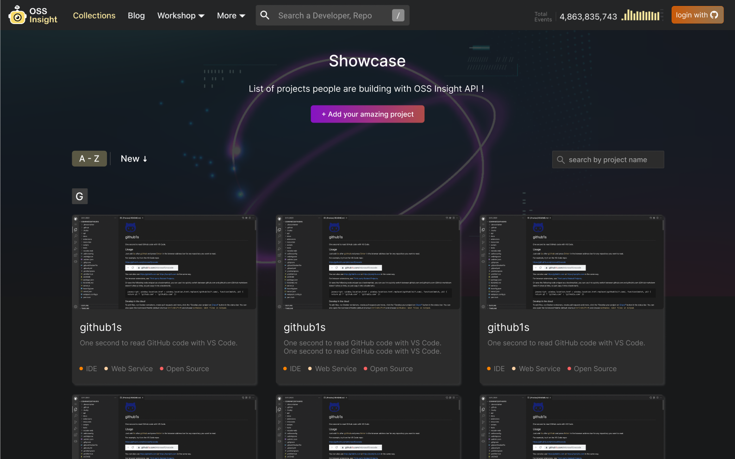Click the Workshop dropdown arrow
The height and width of the screenshot is (459, 735).
(x=201, y=16)
